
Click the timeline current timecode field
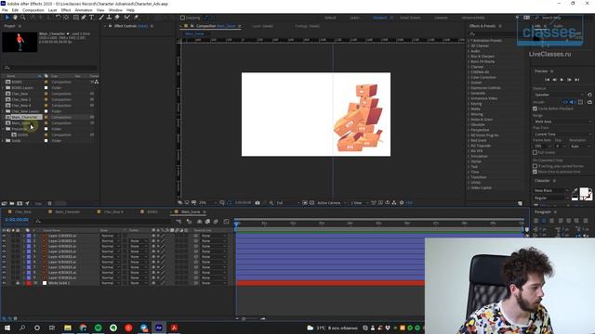17,220
